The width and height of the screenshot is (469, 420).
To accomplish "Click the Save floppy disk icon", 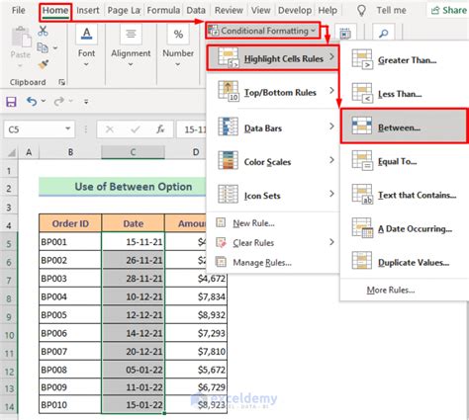I will pos(11,102).
